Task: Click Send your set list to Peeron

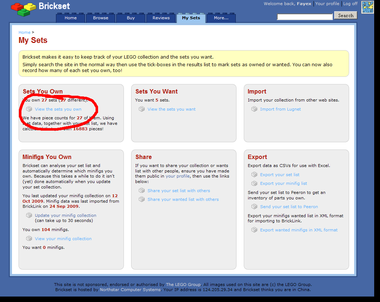Action: coord(289,207)
